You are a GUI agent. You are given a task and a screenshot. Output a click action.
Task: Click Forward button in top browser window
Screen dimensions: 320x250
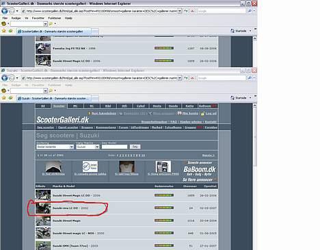(12, 11)
